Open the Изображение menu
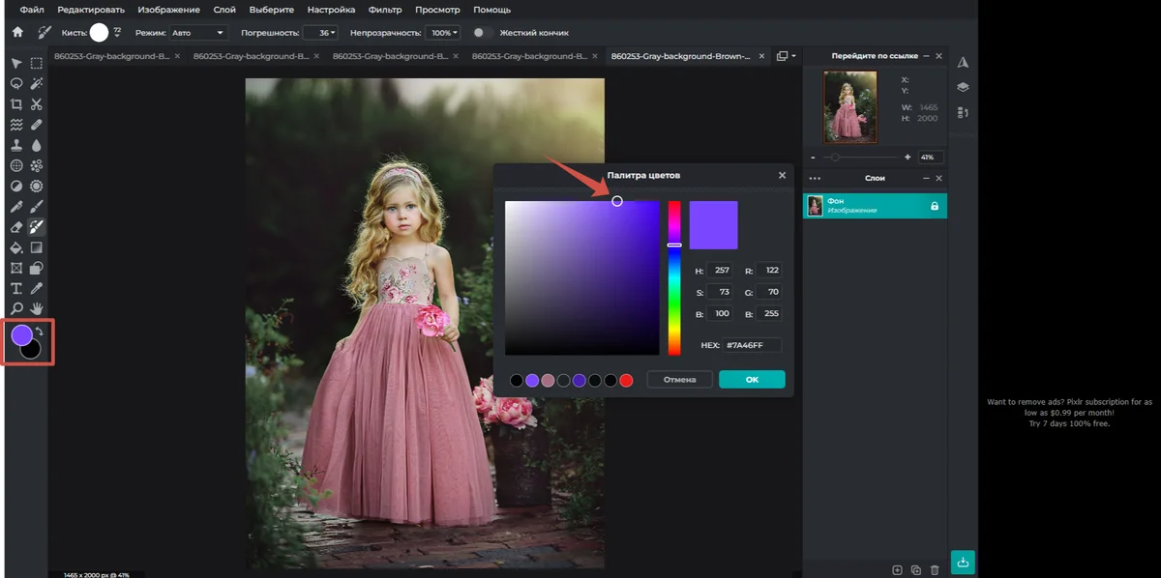This screenshot has width=1161, height=578. click(168, 10)
